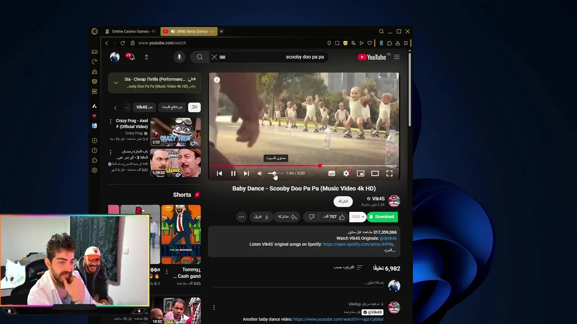Viewport: 577px width, 324px height.
Task: Click the YouTube search magnifier button
Action: pos(200,57)
